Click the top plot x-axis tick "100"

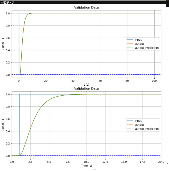pyautogui.click(x=154, y=81)
